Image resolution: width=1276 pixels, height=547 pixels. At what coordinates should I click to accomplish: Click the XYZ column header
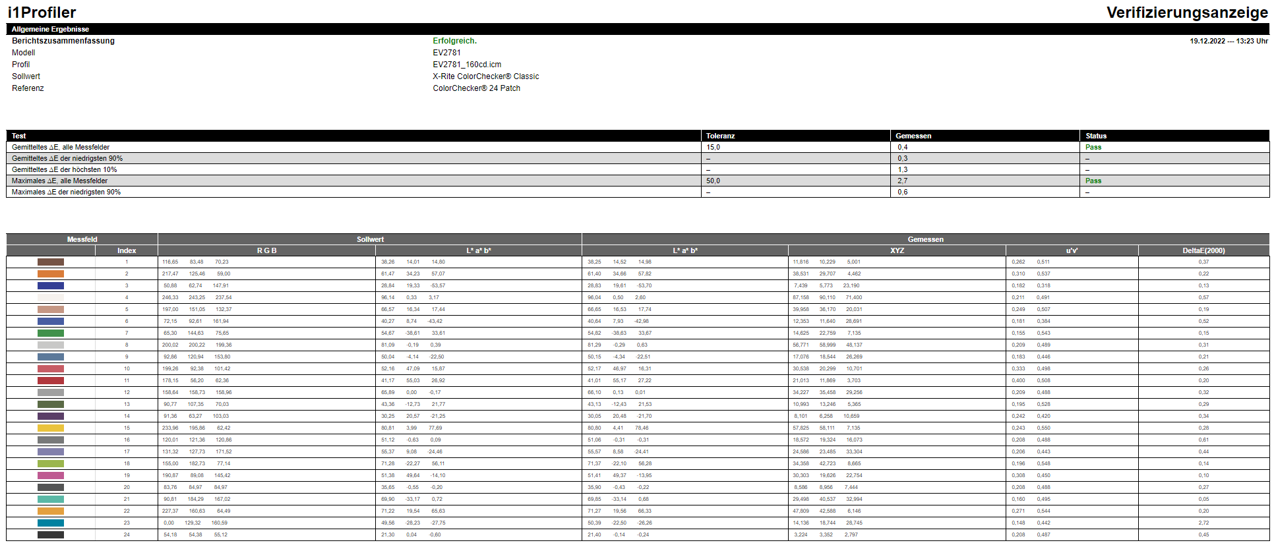click(897, 250)
